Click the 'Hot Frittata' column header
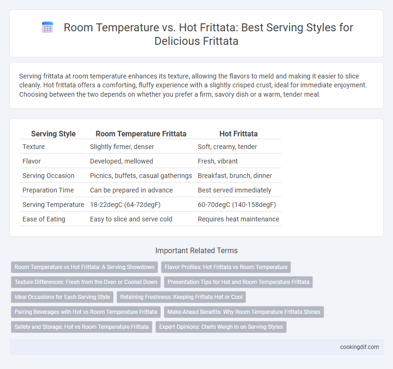Image resolution: width=393 pixels, height=369 pixels. click(x=238, y=134)
